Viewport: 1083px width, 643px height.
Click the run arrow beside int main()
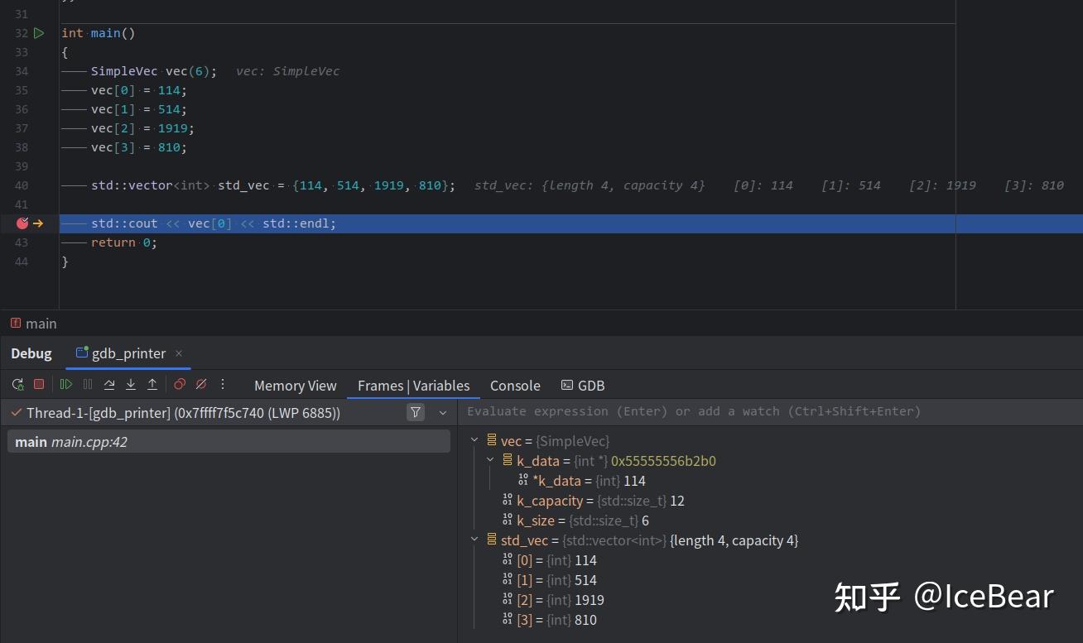[39, 33]
